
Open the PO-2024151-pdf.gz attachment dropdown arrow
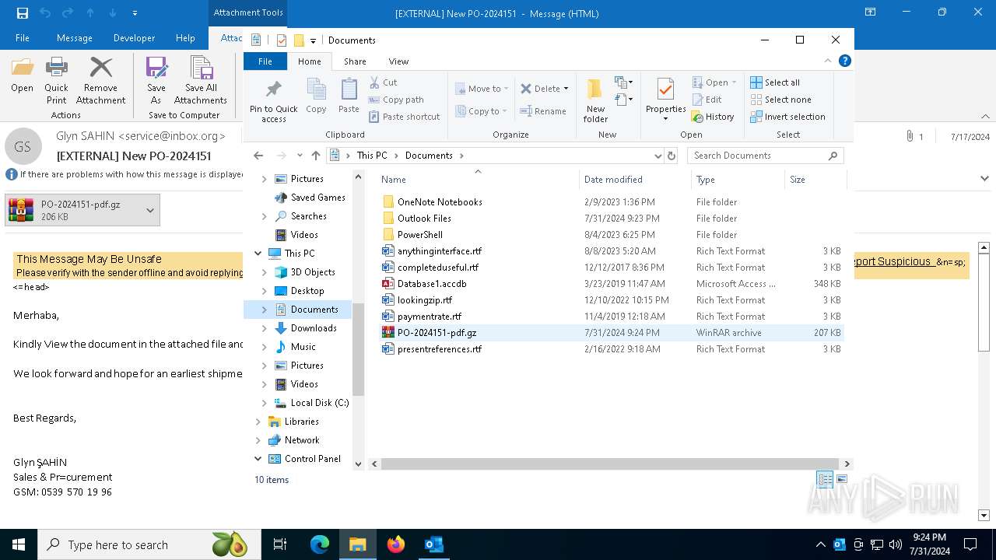click(x=150, y=210)
